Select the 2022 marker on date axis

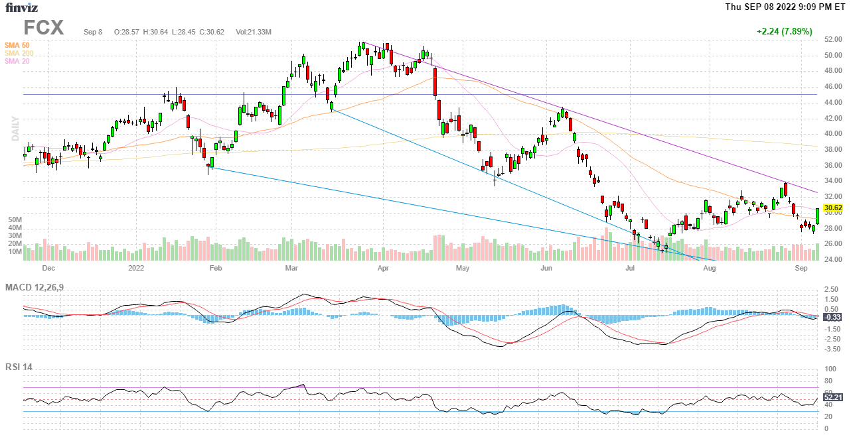click(x=136, y=268)
